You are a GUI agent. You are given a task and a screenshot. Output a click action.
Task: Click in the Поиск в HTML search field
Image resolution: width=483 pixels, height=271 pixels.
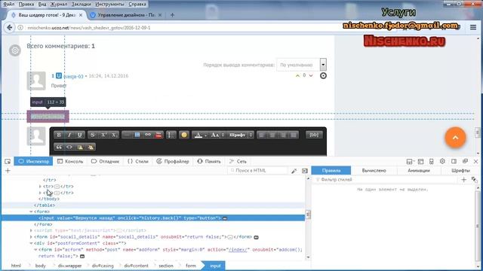click(x=257, y=171)
